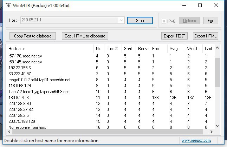Toggle the IPv6 checkbox
Screen dimensions: 227x147
[164, 21]
